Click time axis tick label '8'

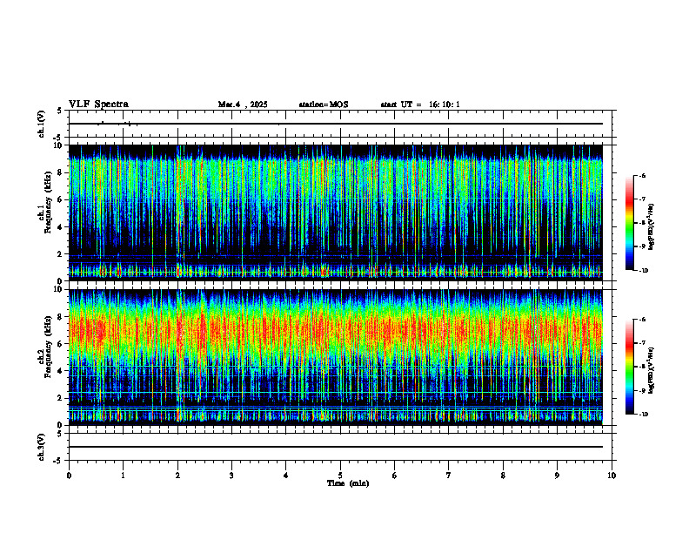[503, 476]
